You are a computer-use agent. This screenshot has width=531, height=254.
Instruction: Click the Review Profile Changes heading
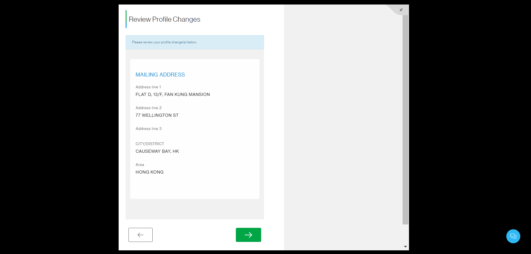(x=164, y=19)
